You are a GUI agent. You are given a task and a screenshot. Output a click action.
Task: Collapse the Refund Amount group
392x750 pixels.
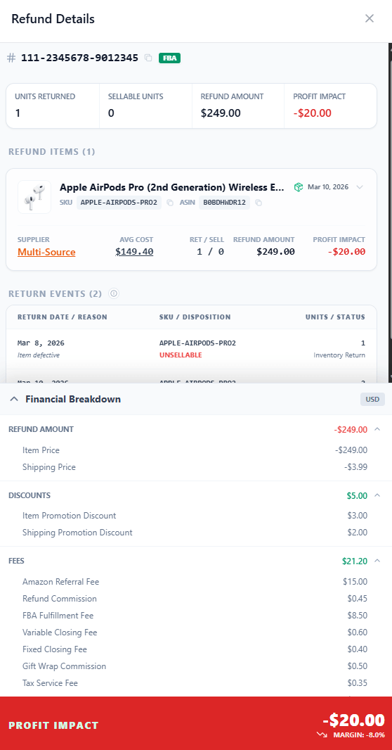click(377, 429)
